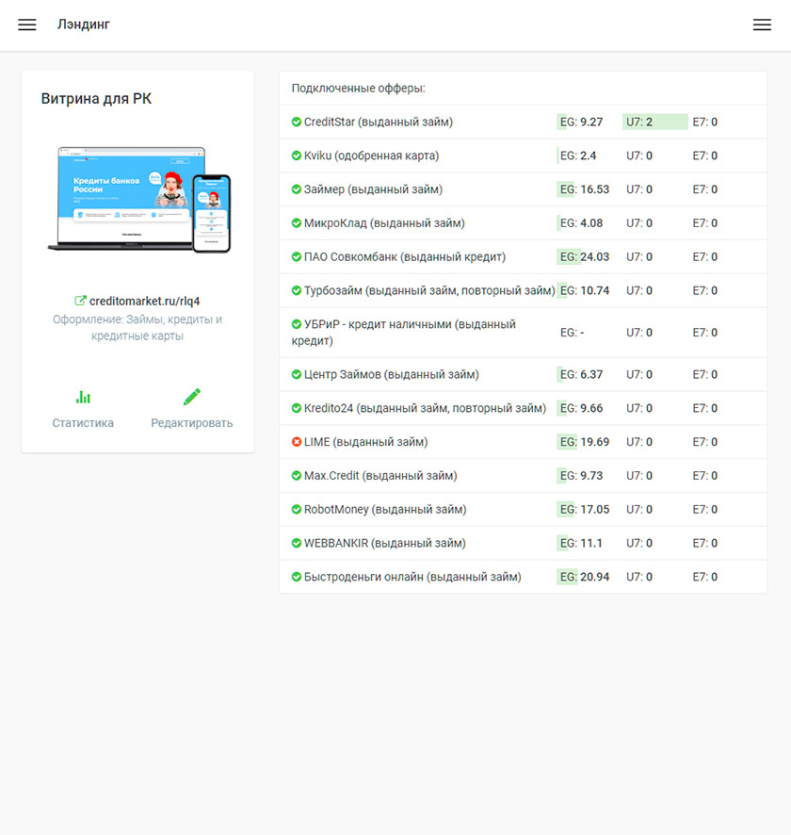This screenshot has width=791, height=835.
Task: Click the landing page preview thumbnail
Action: [x=139, y=199]
